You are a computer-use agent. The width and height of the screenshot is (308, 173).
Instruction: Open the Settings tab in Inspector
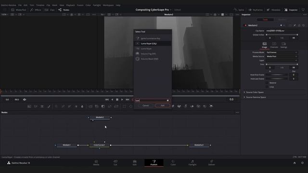tap(283, 45)
